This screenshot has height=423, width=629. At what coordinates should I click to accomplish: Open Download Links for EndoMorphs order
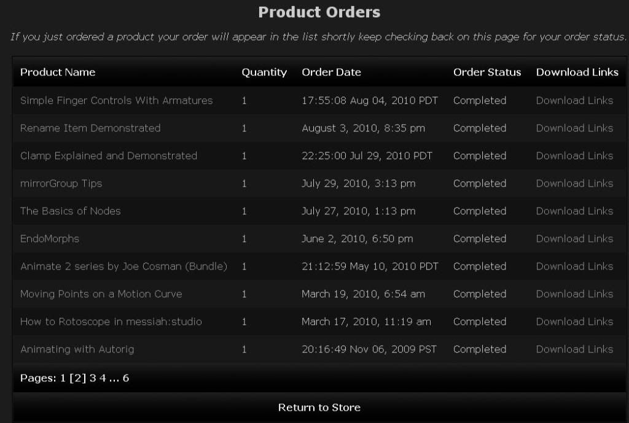tap(574, 239)
